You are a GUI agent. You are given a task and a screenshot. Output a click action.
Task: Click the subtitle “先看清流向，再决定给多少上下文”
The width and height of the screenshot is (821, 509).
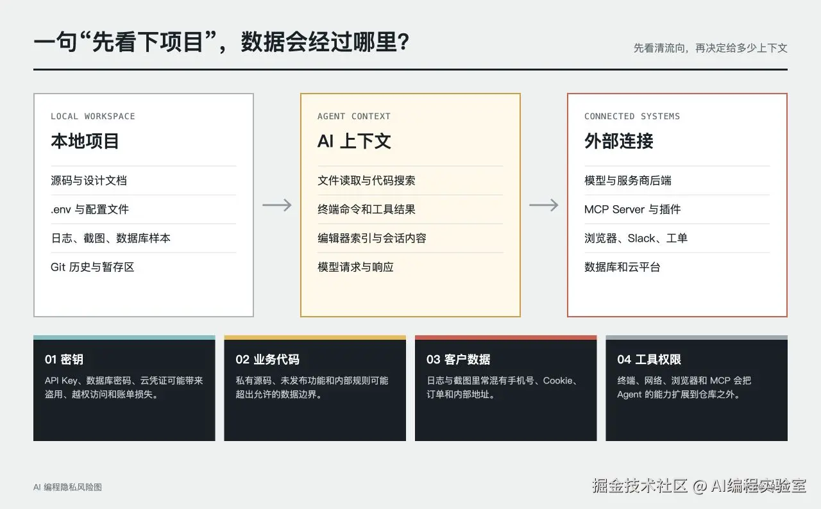pyautogui.click(x=710, y=48)
